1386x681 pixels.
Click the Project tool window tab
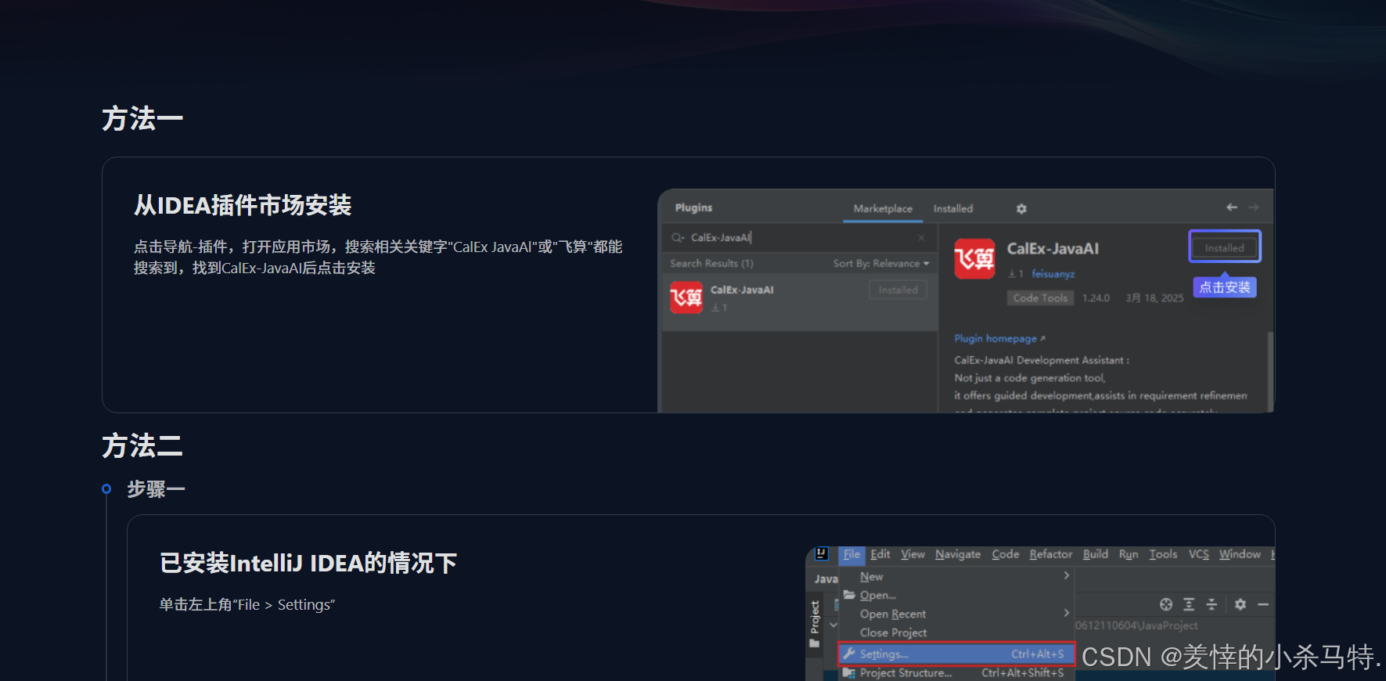coord(815,618)
